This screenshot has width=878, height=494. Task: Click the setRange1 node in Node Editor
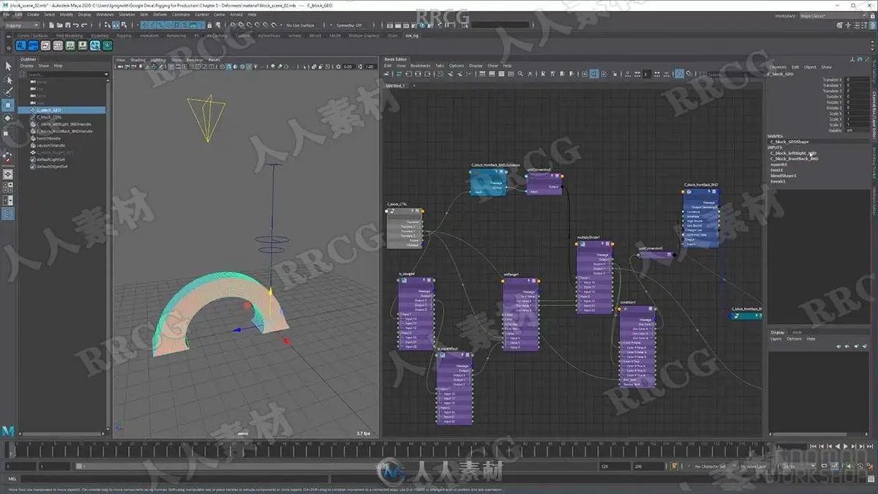coord(521,313)
